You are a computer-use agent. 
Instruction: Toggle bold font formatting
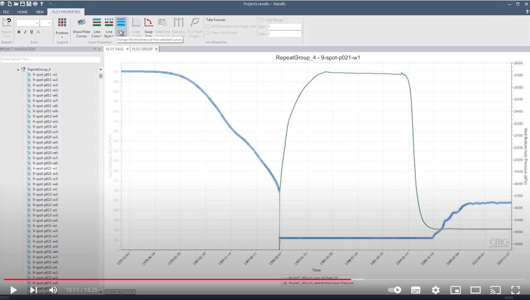(x=19, y=32)
